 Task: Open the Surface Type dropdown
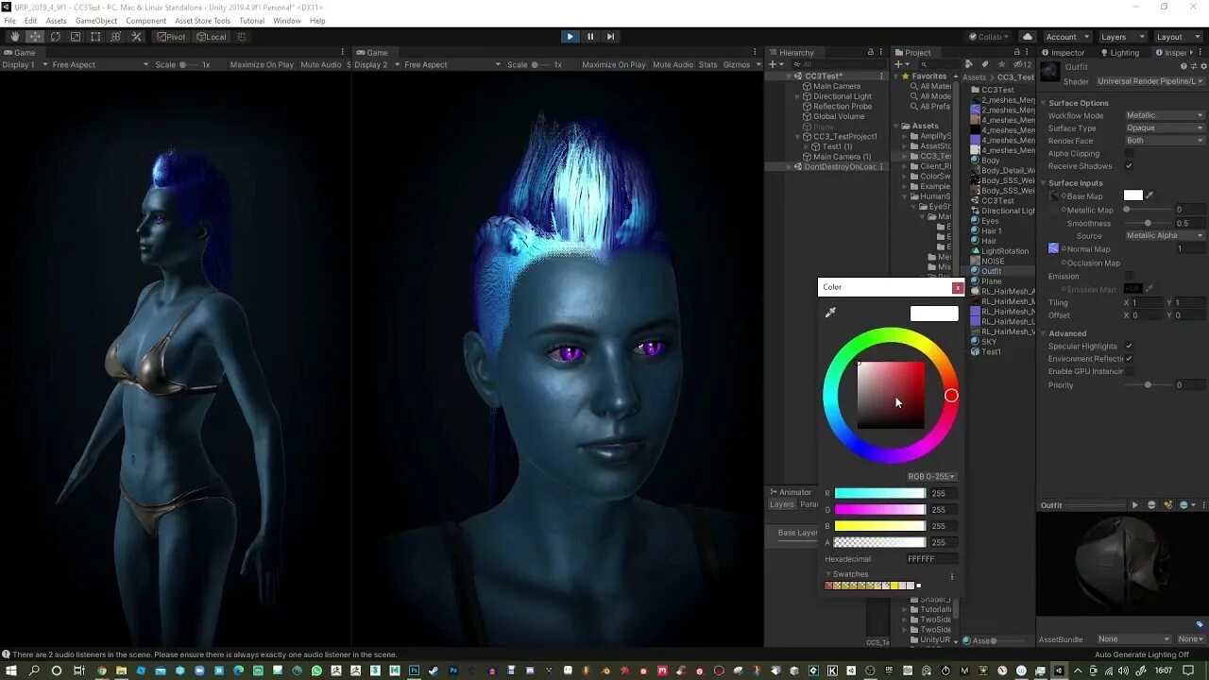pyautogui.click(x=1165, y=128)
